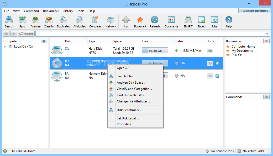Open Properties ... from context menu
Image resolution: width=273 pixels, height=156 pixels.
click(x=135, y=124)
